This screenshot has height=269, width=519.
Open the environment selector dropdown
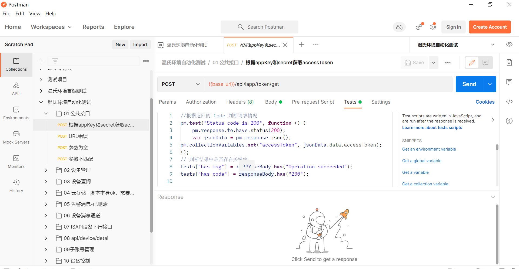pyautogui.click(x=456, y=45)
